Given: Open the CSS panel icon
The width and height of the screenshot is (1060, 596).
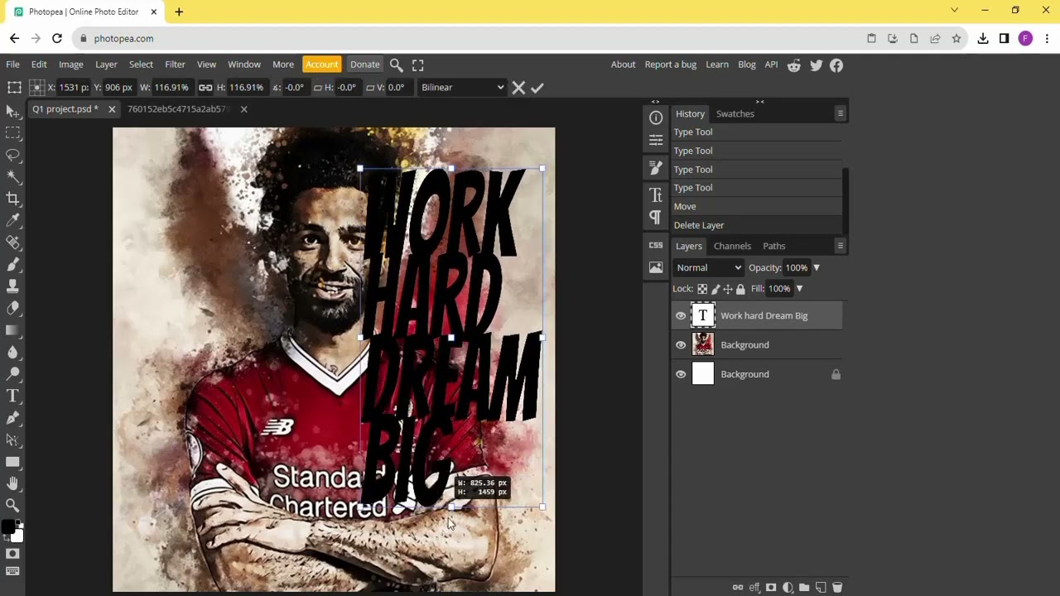Looking at the screenshot, I should point(656,245).
